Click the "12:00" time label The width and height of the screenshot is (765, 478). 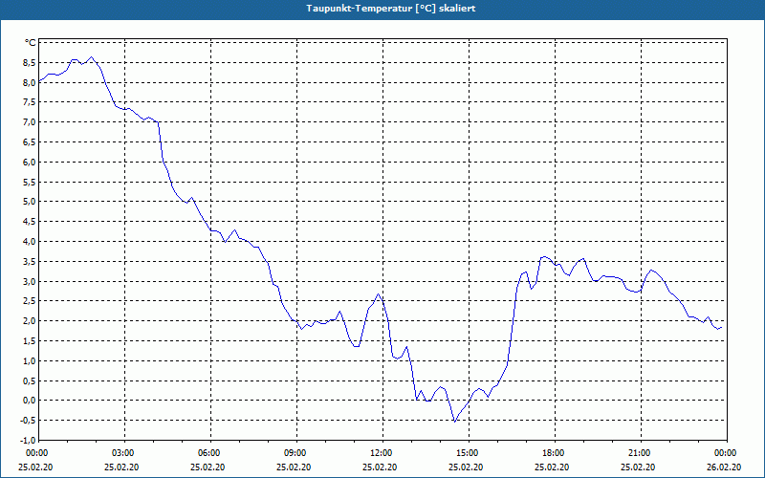[x=380, y=453]
